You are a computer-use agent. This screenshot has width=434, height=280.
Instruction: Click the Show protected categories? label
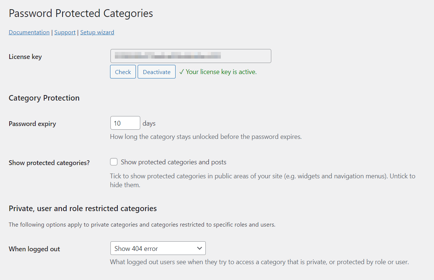(x=49, y=162)
